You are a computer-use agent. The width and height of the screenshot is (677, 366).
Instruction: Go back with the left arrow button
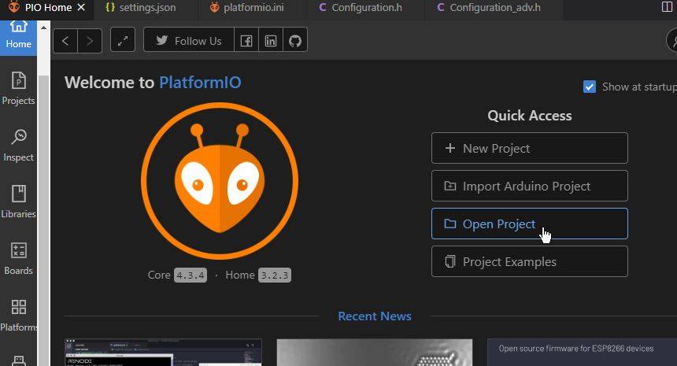click(65, 41)
